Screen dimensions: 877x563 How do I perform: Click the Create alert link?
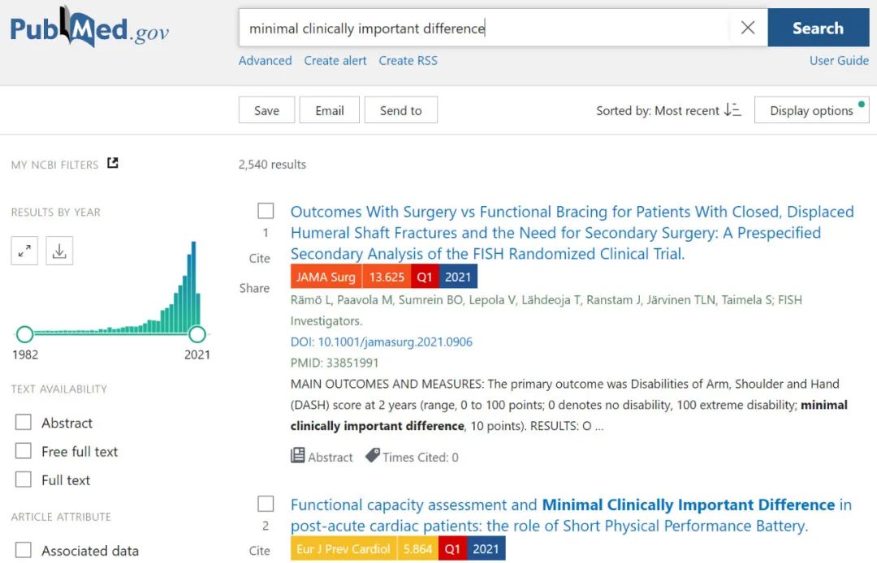(335, 61)
